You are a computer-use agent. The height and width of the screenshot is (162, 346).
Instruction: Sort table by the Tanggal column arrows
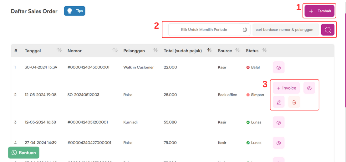click(59, 50)
